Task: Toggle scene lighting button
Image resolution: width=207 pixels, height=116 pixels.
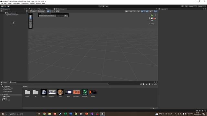Action: click(135, 11)
